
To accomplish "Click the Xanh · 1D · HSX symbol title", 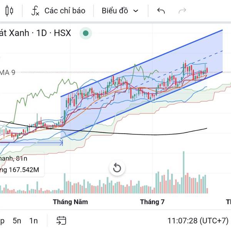I will point(36,33).
